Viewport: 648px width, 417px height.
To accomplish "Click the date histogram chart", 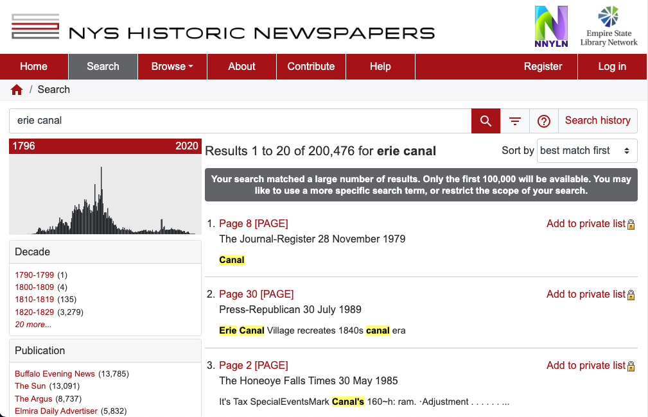I will click(x=105, y=194).
